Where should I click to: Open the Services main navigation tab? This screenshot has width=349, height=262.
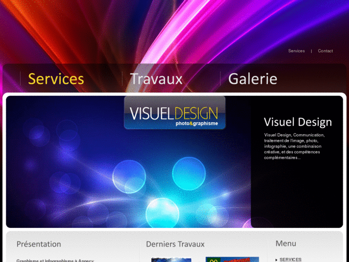coord(56,79)
